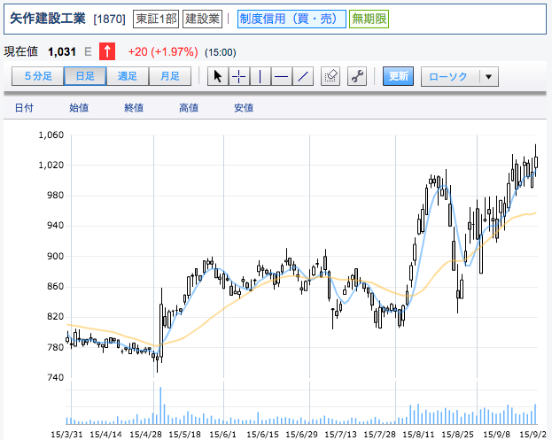The image size is (552, 440).
Task: Click the 740 price axis label
Action: (56, 378)
